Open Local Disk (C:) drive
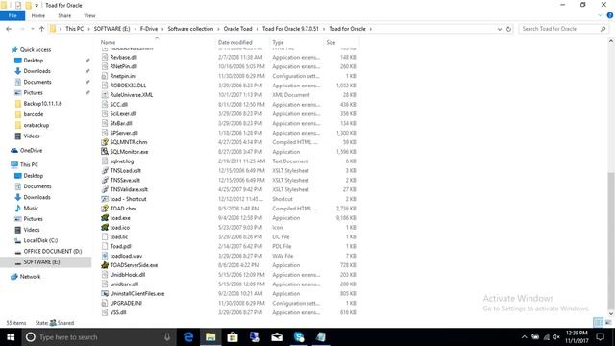 click(40, 240)
